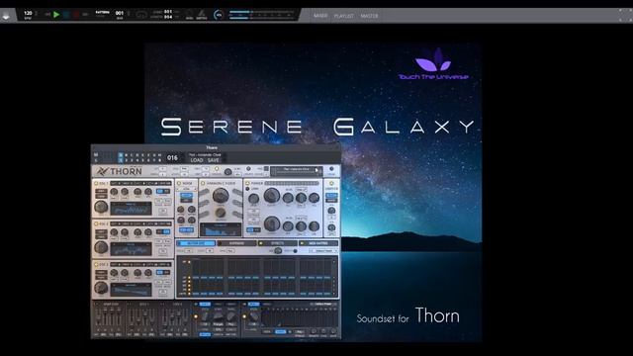Toggle OSC 2 power LED
This screenshot has width=633, height=356.
click(x=96, y=223)
